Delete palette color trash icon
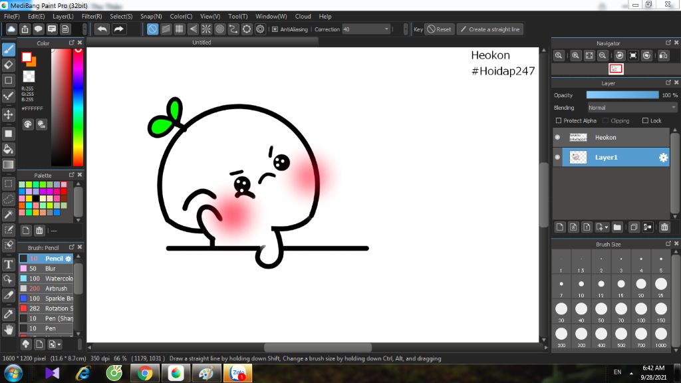 39,231
